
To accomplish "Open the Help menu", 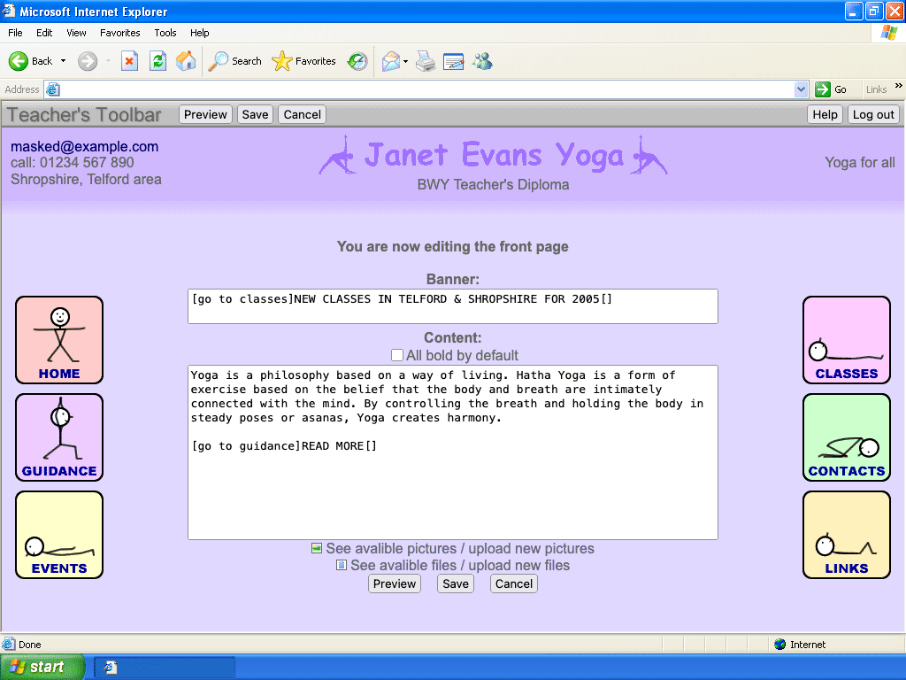I will [x=199, y=33].
